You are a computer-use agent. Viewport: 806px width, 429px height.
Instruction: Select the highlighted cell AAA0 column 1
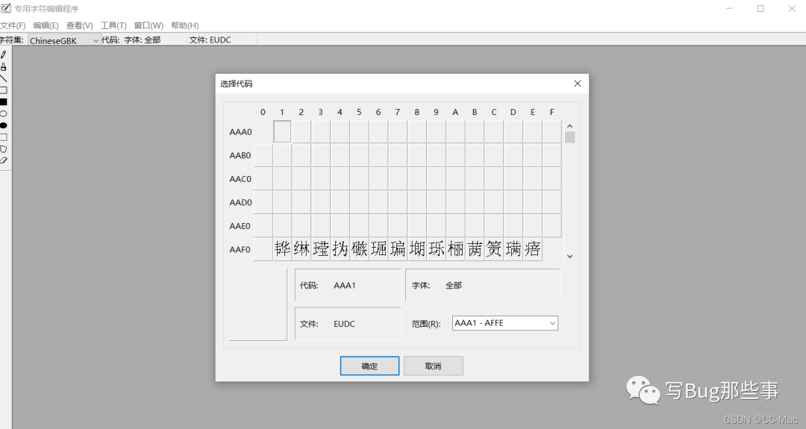coord(282,131)
